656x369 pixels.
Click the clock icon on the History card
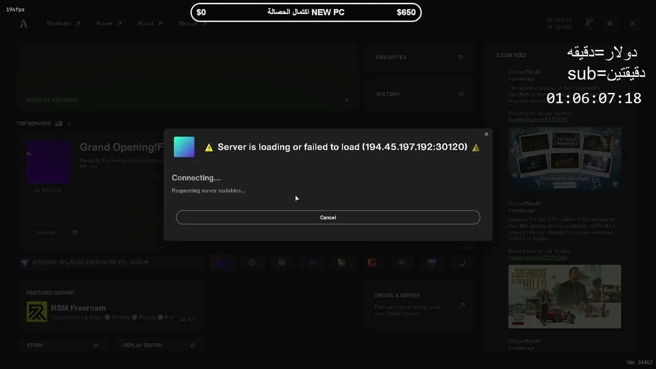coord(461,94)
